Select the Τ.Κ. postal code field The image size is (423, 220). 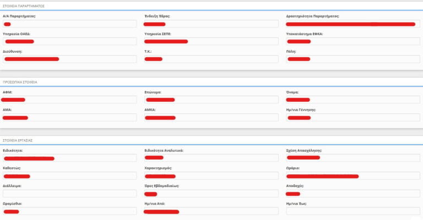click(211, 59)
